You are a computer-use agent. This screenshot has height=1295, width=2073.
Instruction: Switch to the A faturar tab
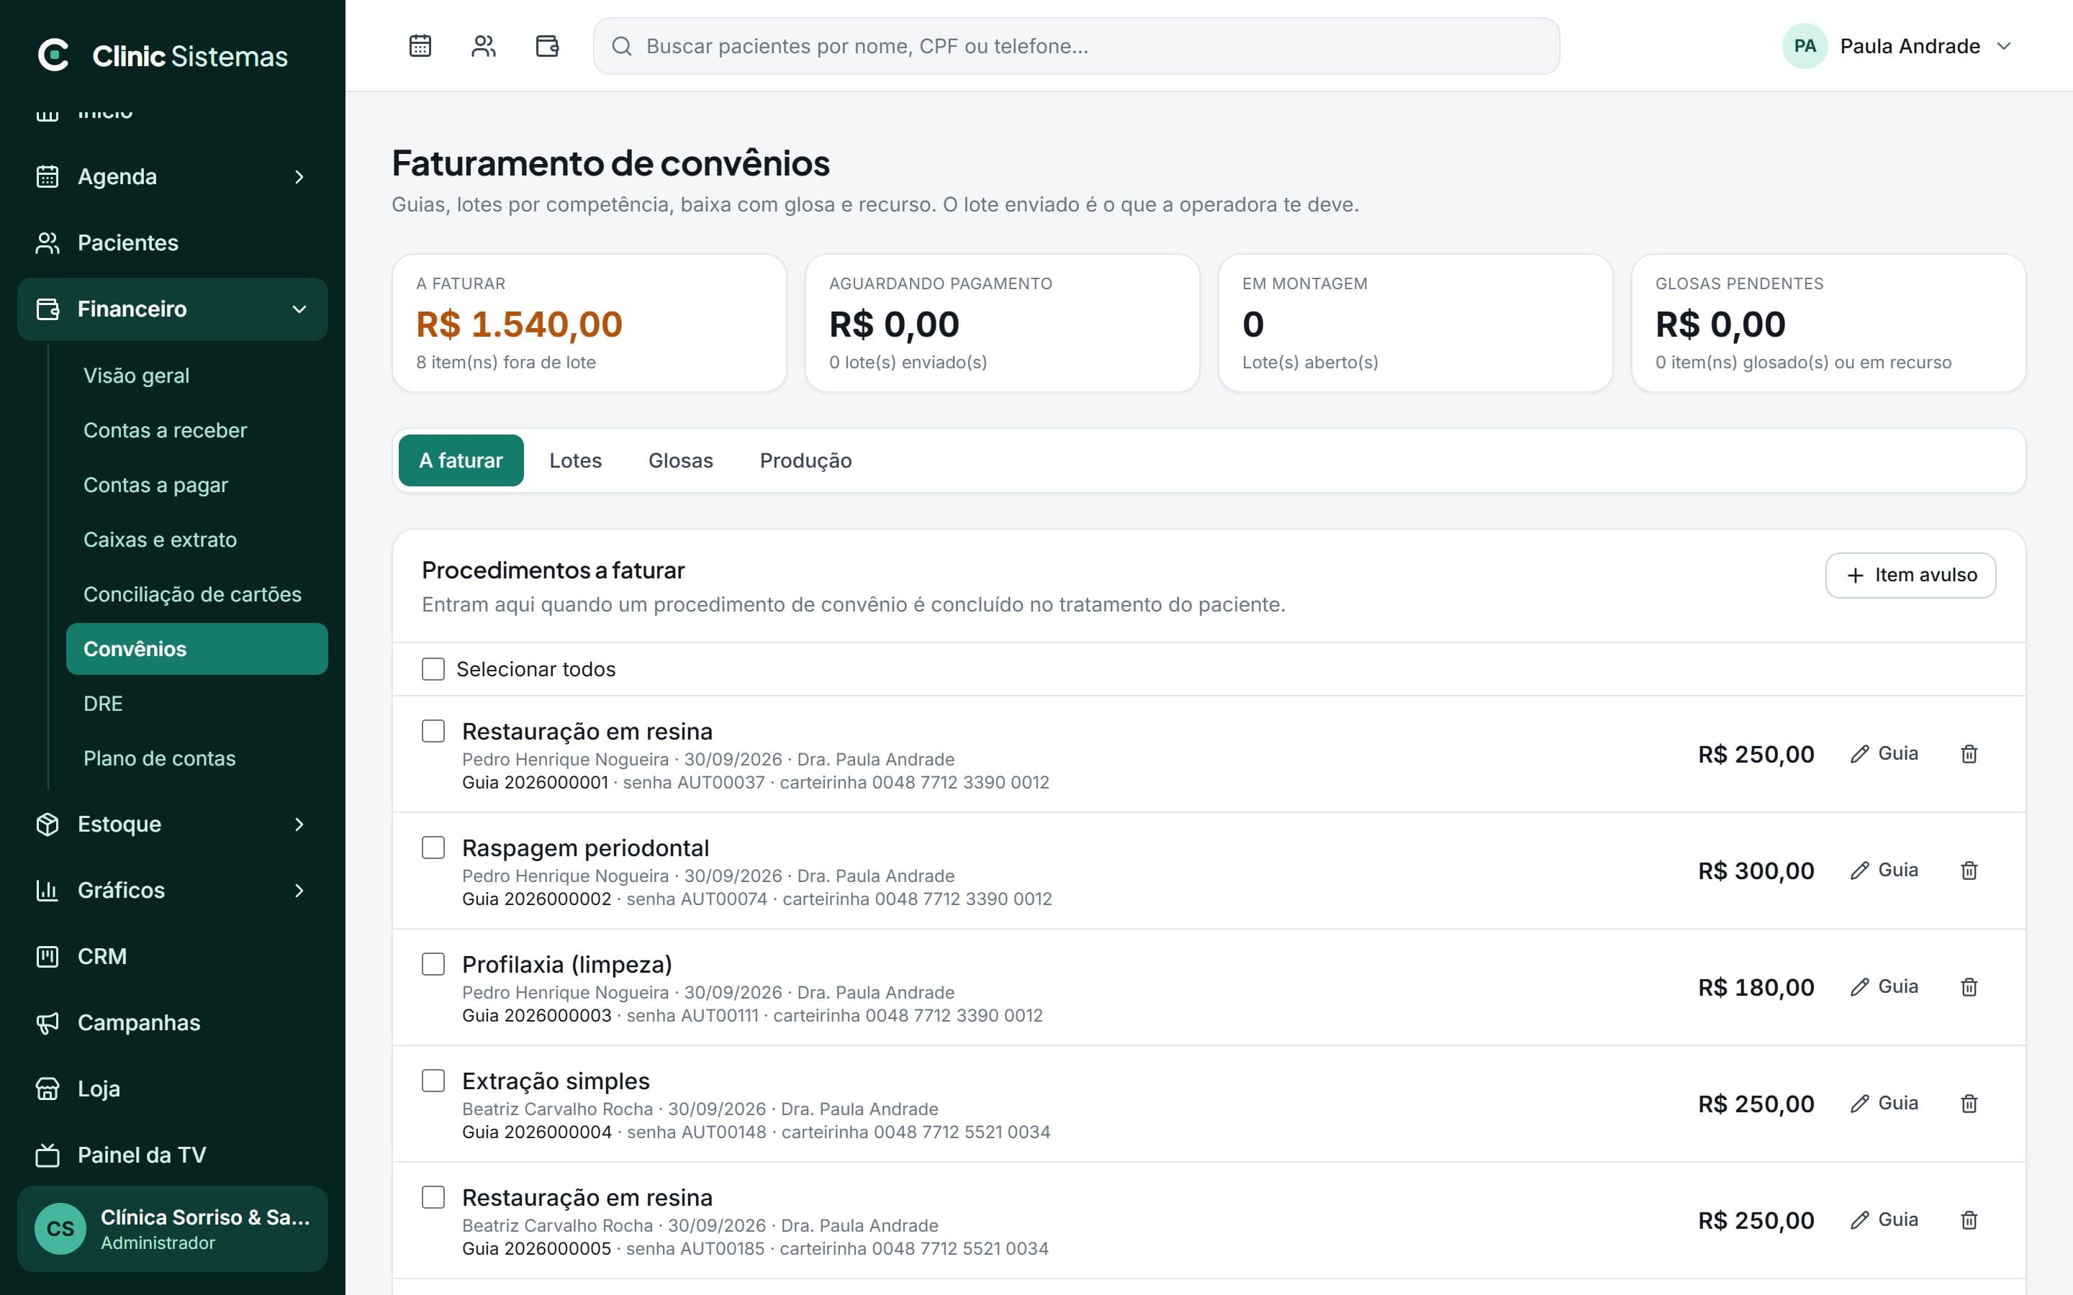[461, 460]
